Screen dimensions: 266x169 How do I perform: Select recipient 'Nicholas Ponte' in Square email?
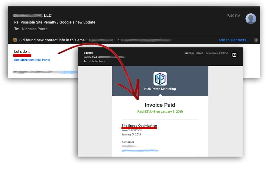[x=97, y=61]
